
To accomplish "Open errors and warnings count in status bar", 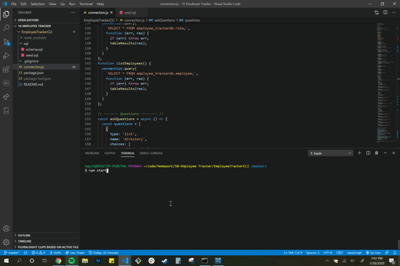I will [38, 253].
